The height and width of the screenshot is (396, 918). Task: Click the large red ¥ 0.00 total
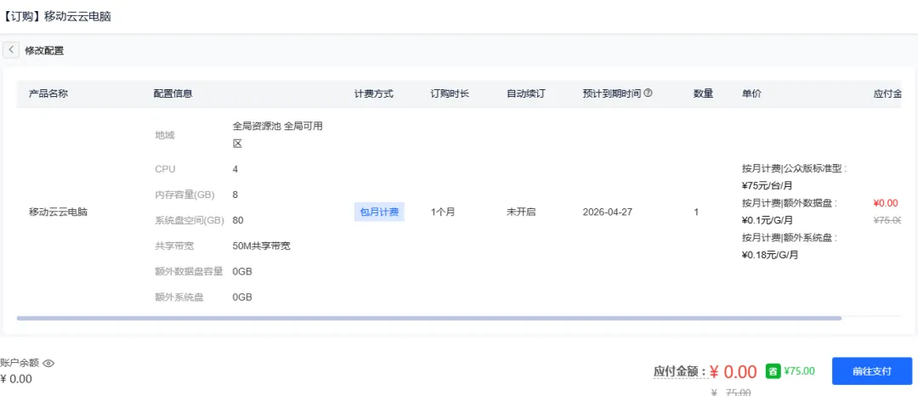pyautogui.click(x=733, y=371)
